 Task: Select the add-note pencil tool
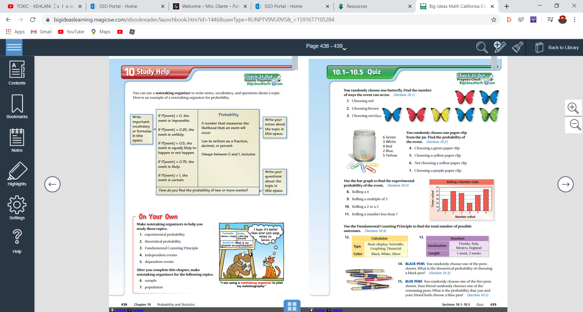[499, 47]
